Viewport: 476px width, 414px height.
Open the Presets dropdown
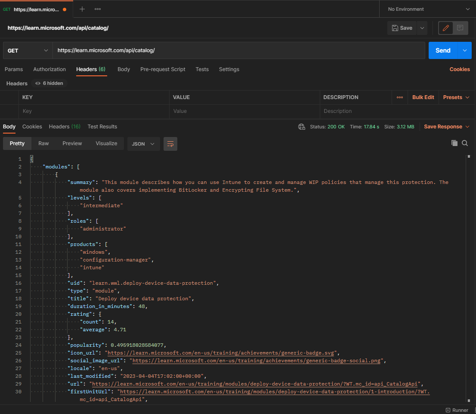tap(456, 97)
